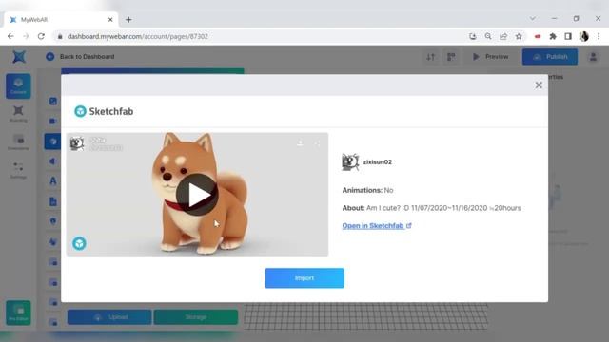
Task: Click the zixisun02 avatar beside the name
Action: tap(350, 162)
